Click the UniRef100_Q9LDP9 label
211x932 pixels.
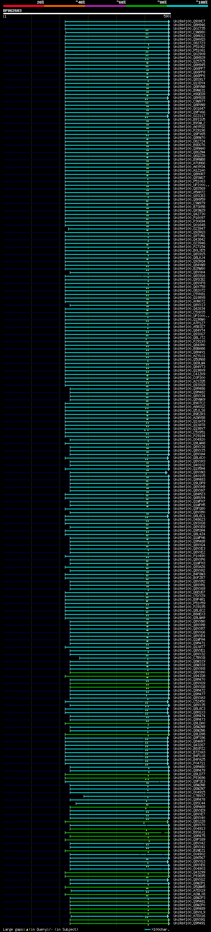pyautogui.click(x=189, y=483)
